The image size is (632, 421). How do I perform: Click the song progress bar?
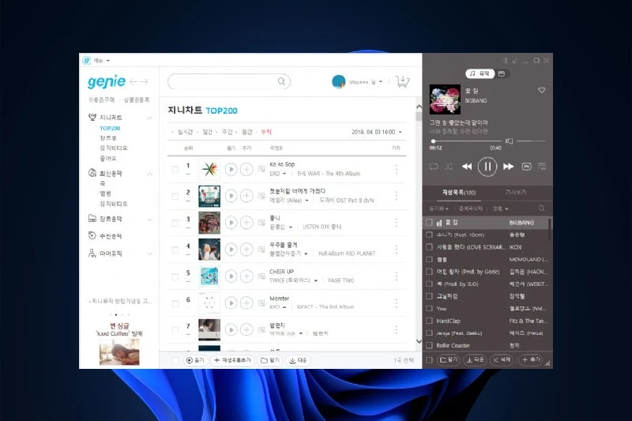(465, 141)
